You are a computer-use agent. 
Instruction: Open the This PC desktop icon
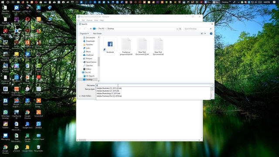point(50,20)
